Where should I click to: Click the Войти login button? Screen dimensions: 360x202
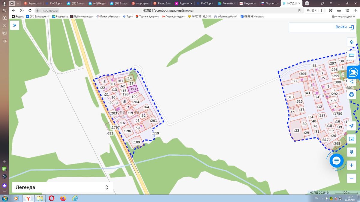pyautogui.click(x=344, y=27)
